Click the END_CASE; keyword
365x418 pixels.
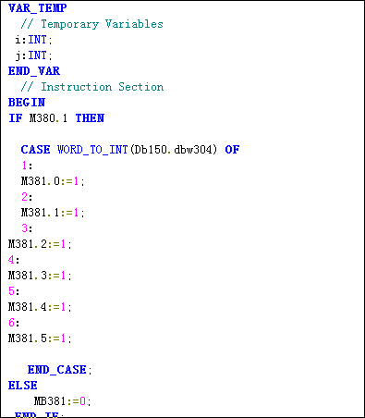(60, 370)
